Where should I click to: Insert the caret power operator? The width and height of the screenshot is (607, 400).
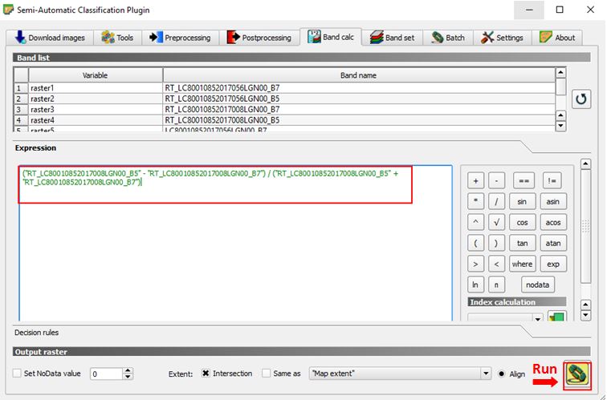(476, 222)
